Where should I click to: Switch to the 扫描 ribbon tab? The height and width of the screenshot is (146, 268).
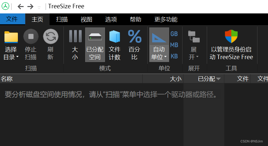coord(62,19)
